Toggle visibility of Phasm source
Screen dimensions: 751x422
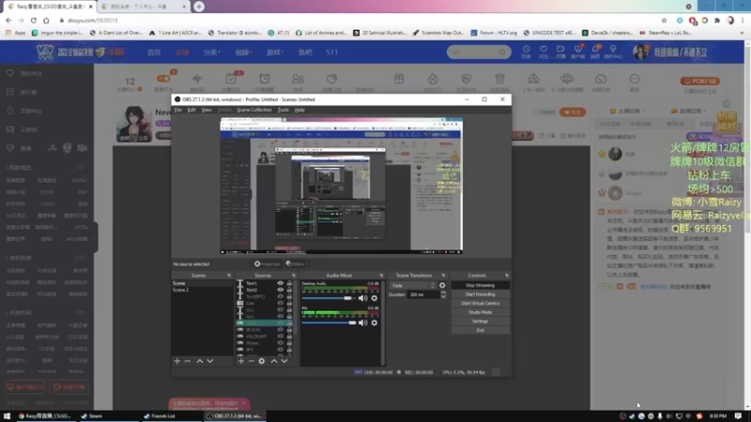pyautogui.click(x=280, y=343)
